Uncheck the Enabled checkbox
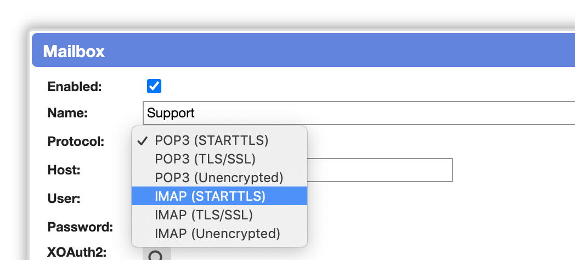 tap(154, 87)
